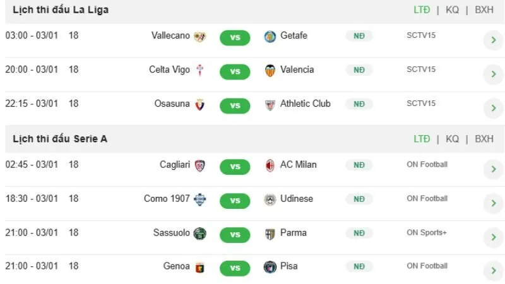505x284 pixels.
Task: Click the Getafe team logo
Action: [x=270, y=37]
